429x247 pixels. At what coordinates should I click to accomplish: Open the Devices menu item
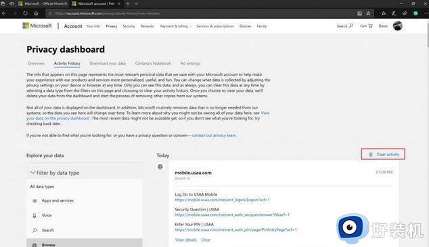click(x=245, y=26)
